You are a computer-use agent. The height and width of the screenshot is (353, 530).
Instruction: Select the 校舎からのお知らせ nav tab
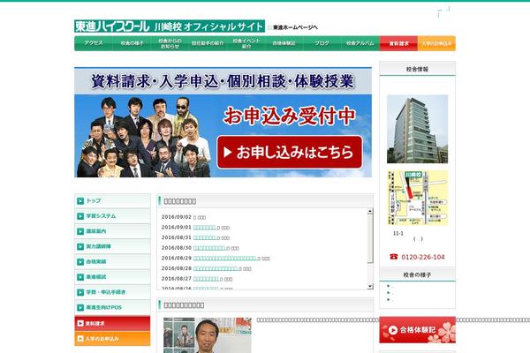click(170, 43)
